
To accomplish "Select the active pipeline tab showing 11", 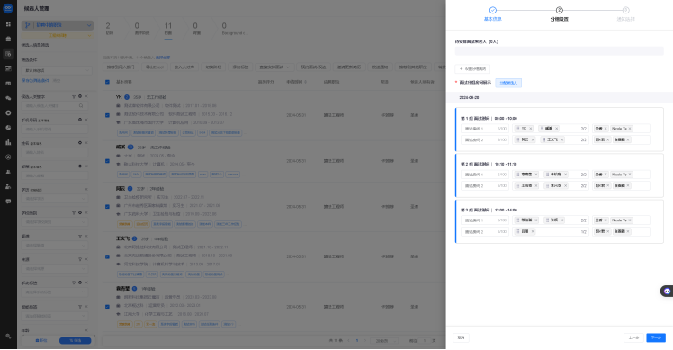I will coord(168,29).
